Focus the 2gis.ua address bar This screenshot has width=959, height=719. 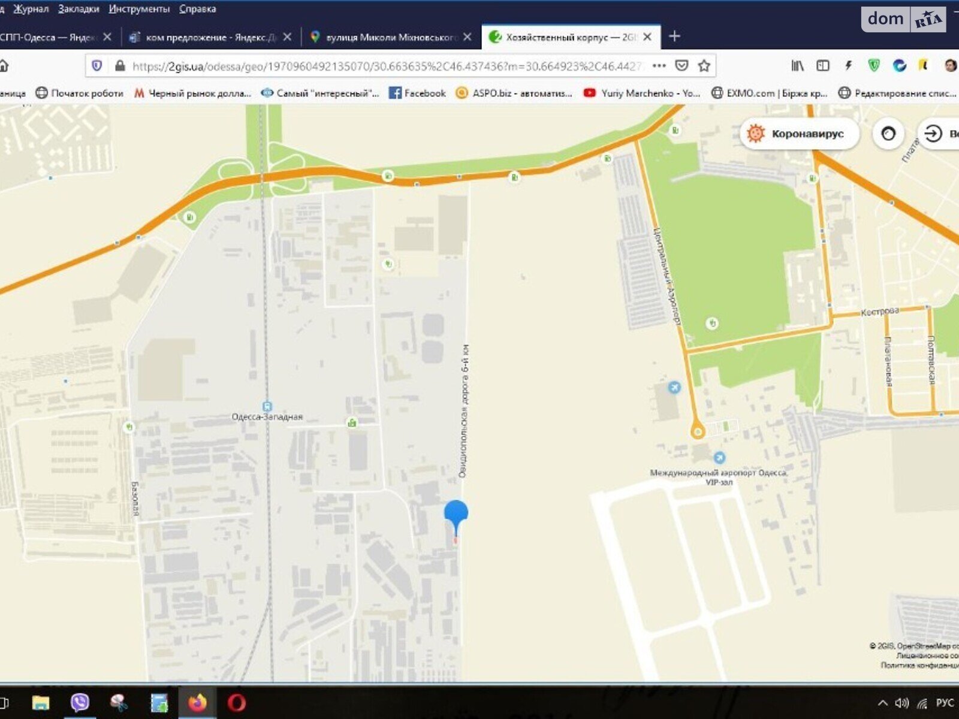pyautogui.click(x=387, y=66)
